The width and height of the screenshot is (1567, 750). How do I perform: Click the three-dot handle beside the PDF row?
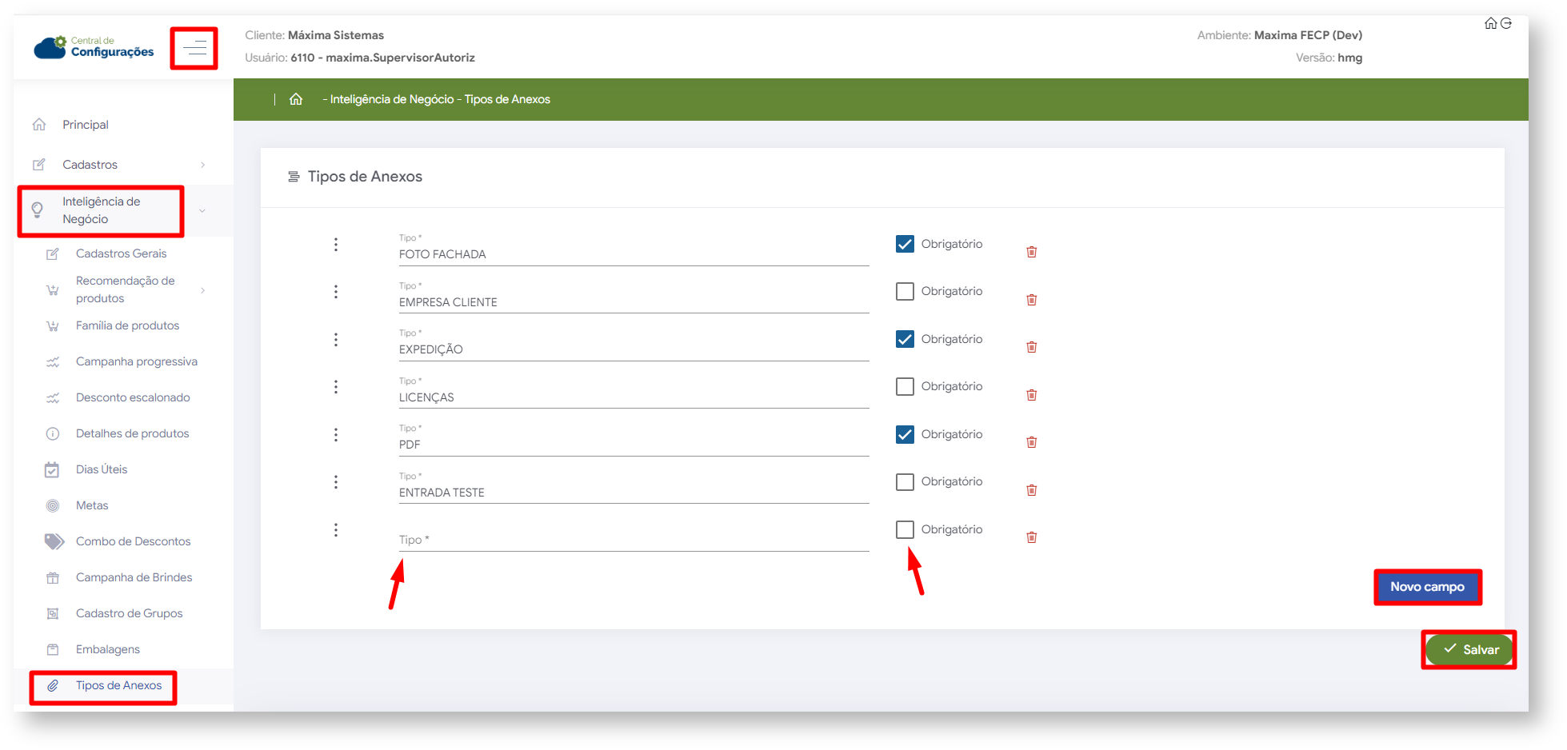[336, 435]
